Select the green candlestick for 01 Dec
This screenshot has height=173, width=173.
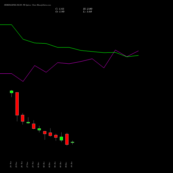click(39, 129)
